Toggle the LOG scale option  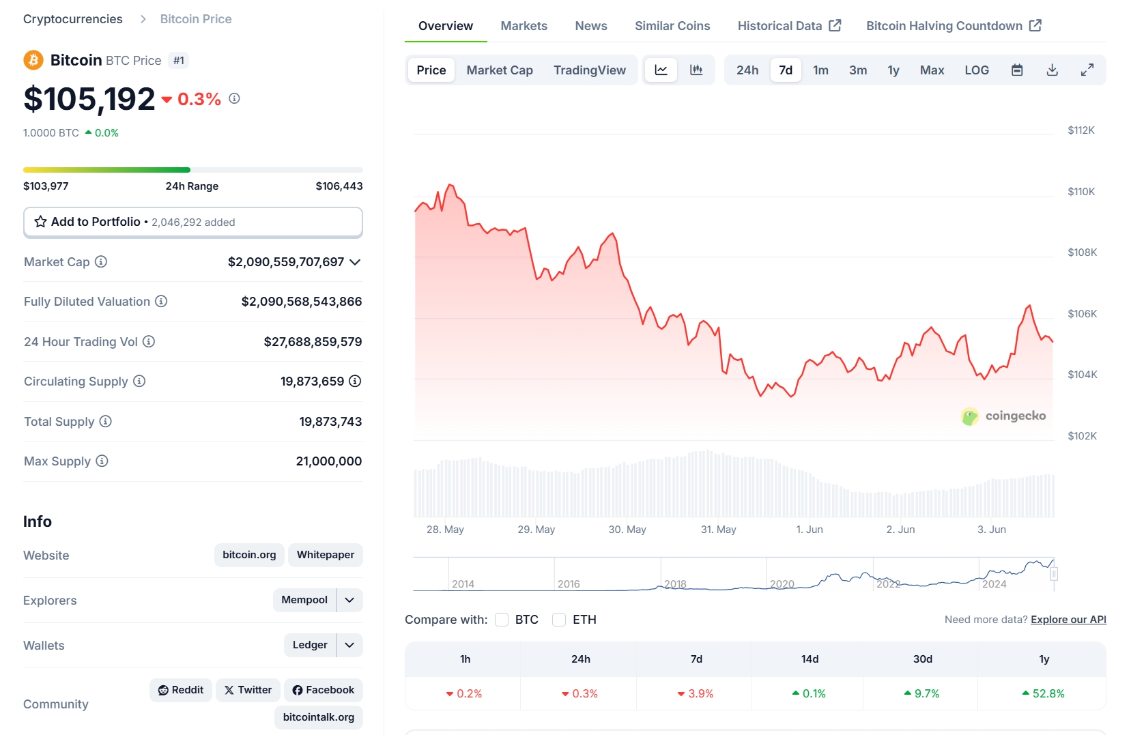pos(977,70)
